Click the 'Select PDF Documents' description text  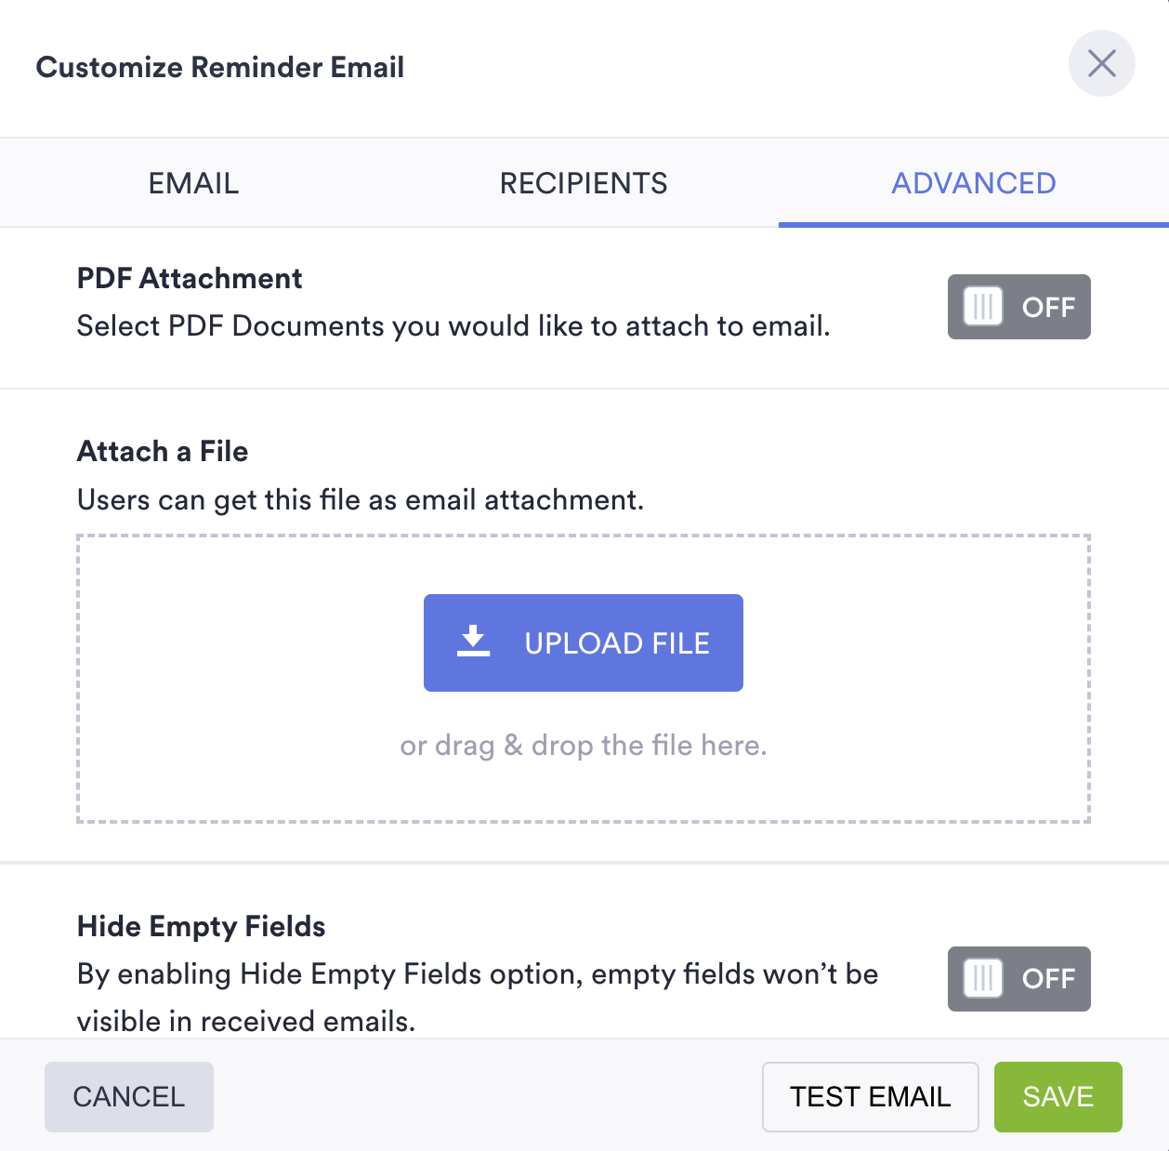pos(453,326)
